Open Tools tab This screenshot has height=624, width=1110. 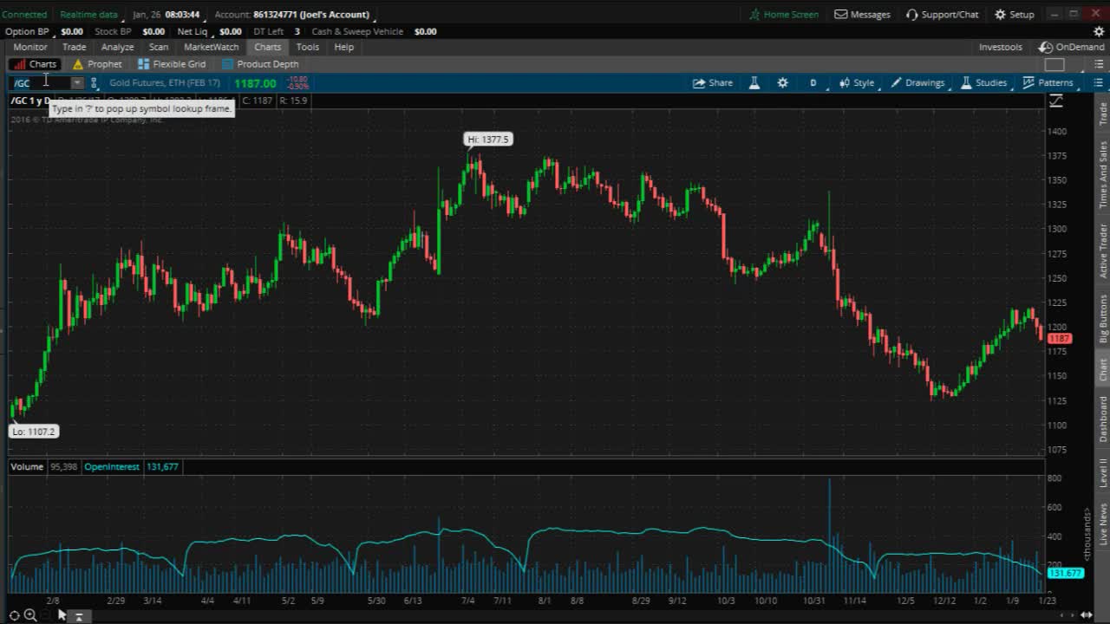[308, 47]
